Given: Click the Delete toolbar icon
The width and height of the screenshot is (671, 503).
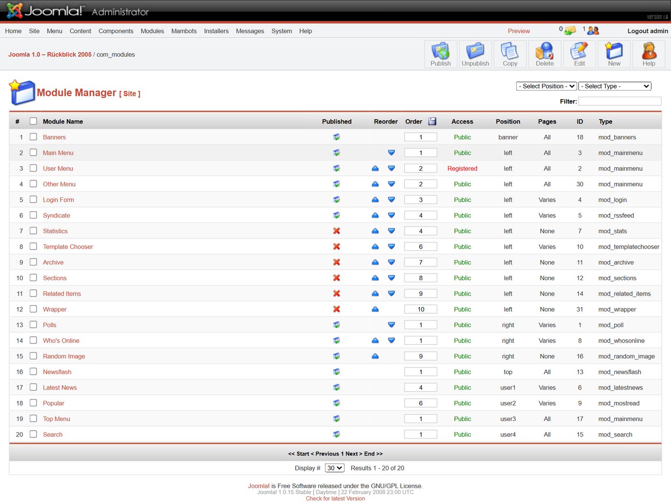Looking at the screenshot, I should 544,54.
